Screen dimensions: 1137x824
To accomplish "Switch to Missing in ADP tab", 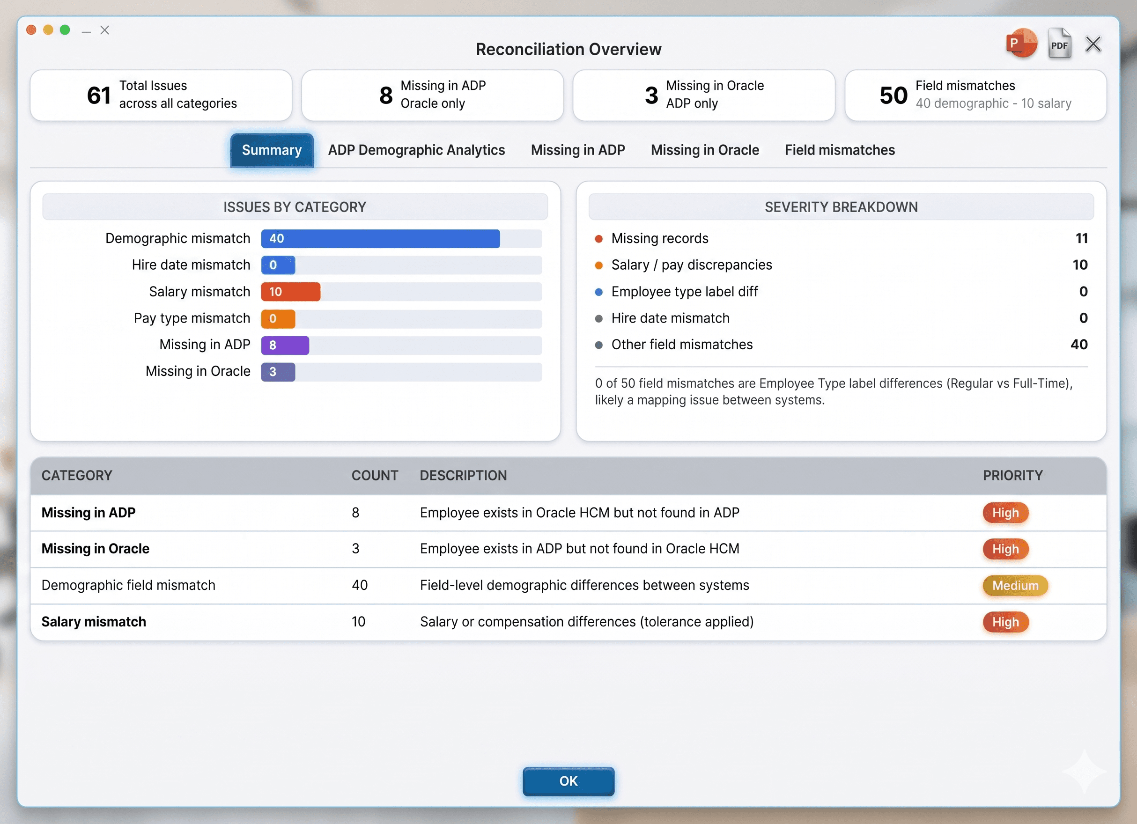I will (577, 150).
